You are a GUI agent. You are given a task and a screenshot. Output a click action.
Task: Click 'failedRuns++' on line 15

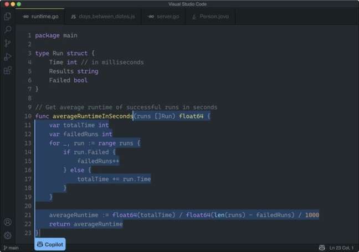99,161
